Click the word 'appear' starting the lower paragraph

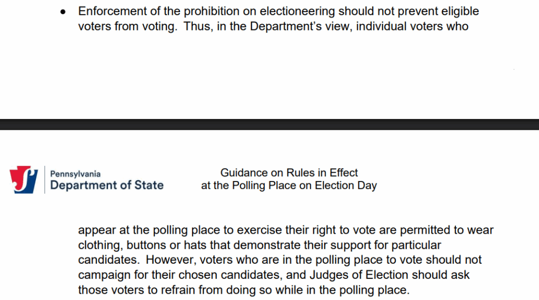click(97, 230)
